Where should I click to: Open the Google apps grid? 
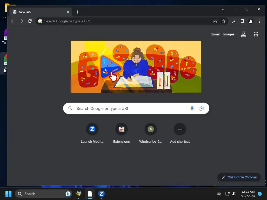[x=256, y=34]
